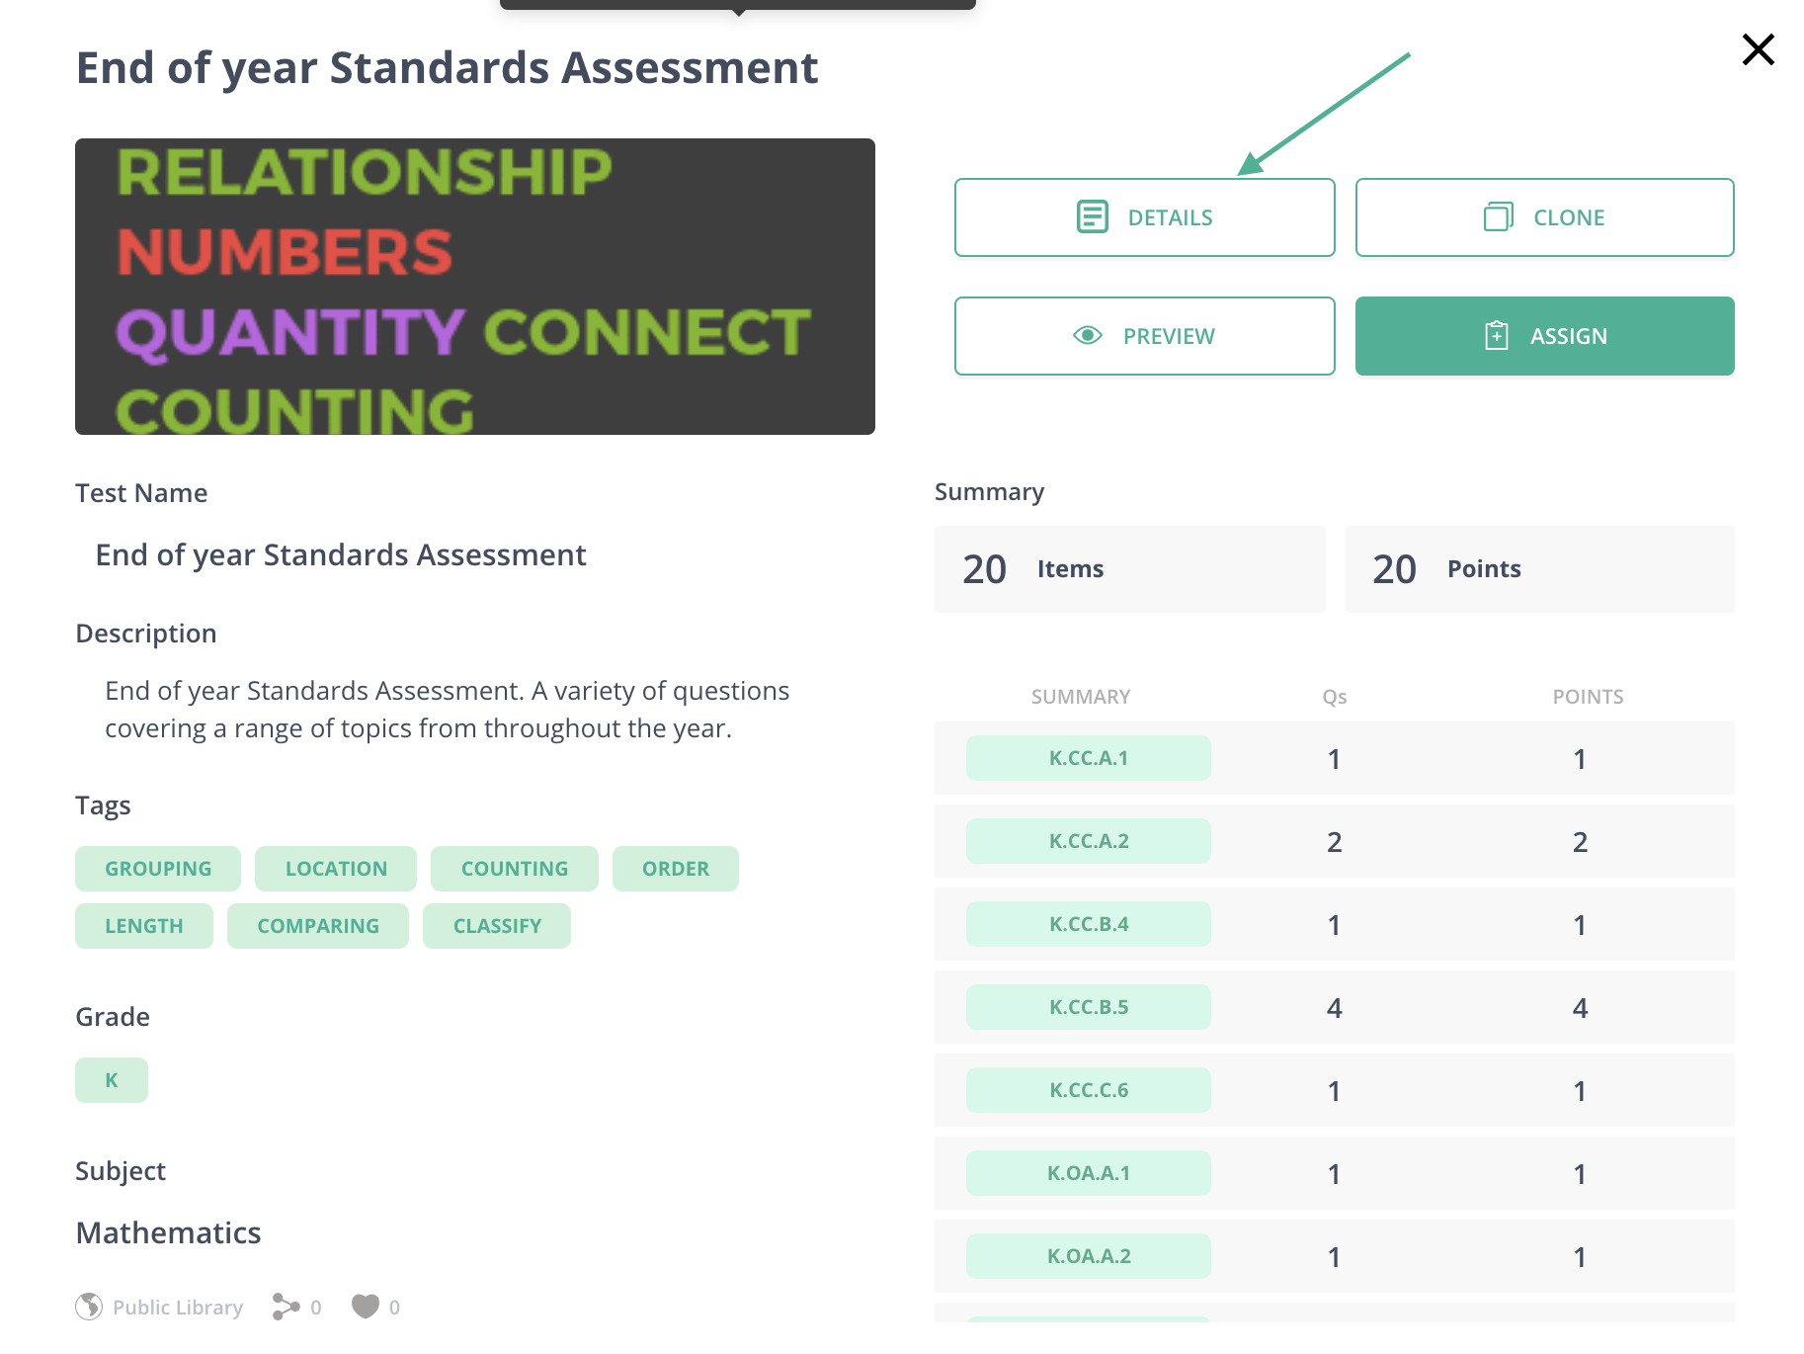Click the assessment cover thumbnail
1804x1354 pixels.
tap(475, 287)
